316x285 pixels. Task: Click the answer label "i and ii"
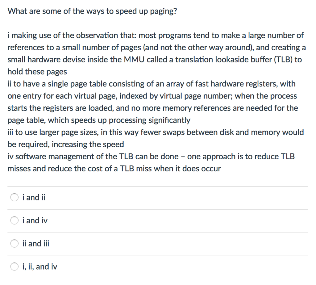(x=34, y=197)
